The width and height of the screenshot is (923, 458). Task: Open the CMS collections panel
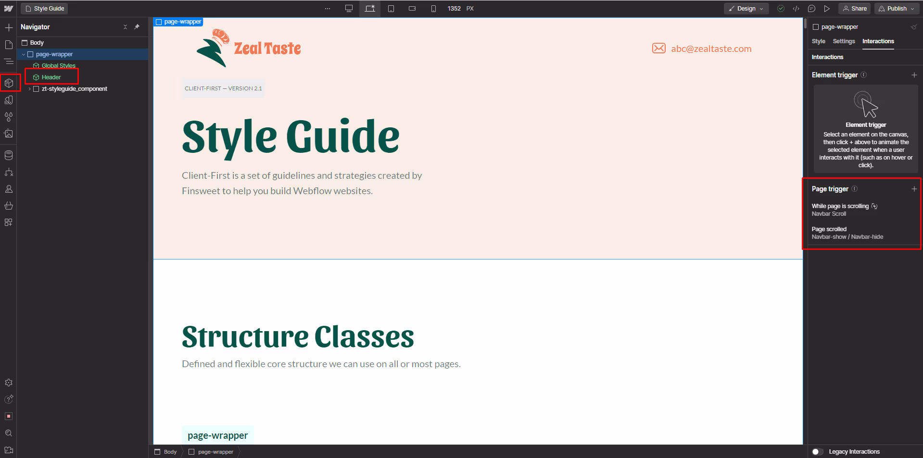coord(9,155)
